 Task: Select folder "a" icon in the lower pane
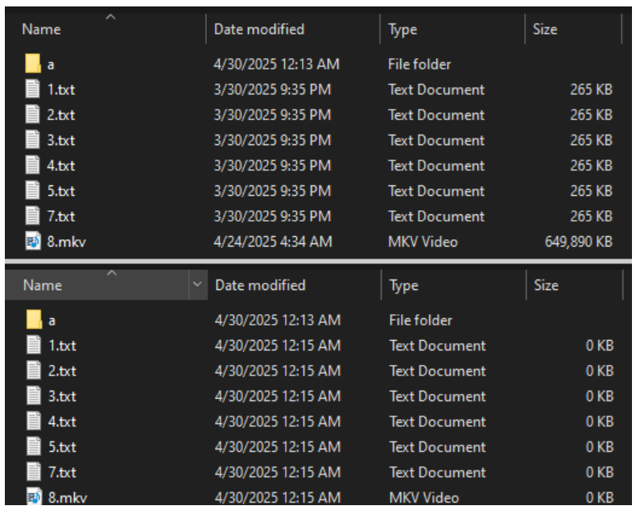[x=34, y=321]
